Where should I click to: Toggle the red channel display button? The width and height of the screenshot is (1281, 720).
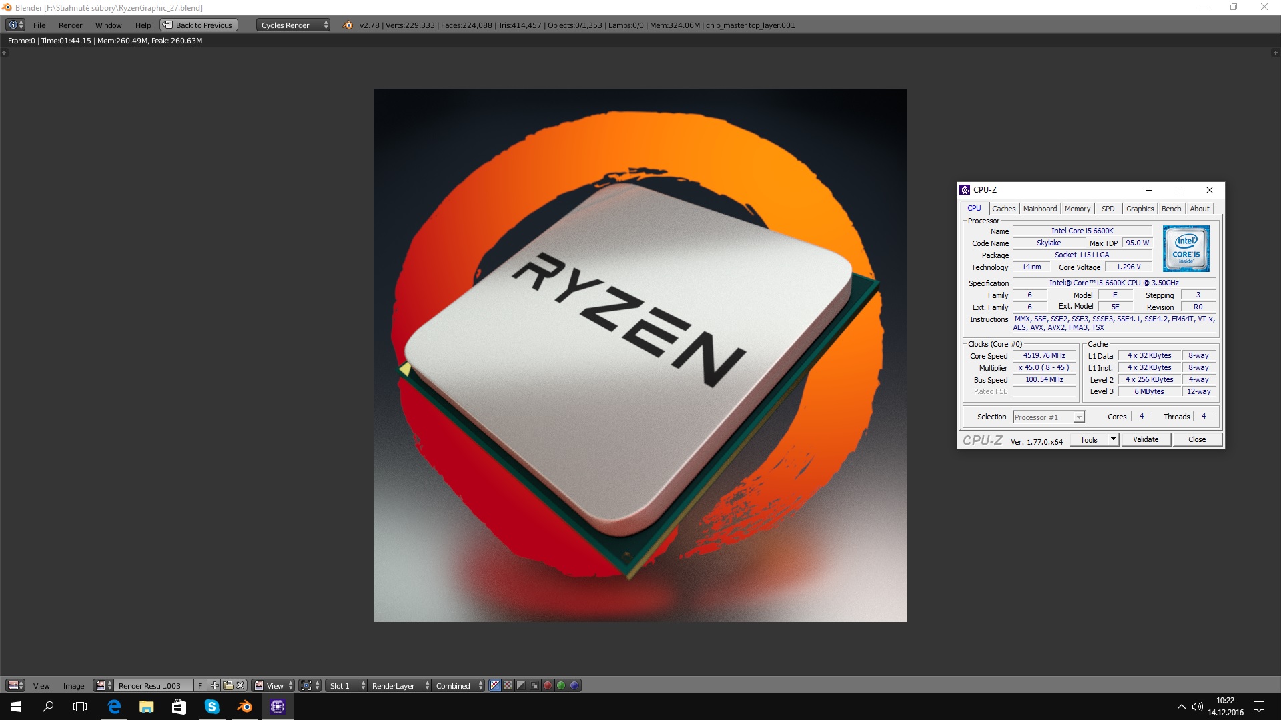(548, 685)
